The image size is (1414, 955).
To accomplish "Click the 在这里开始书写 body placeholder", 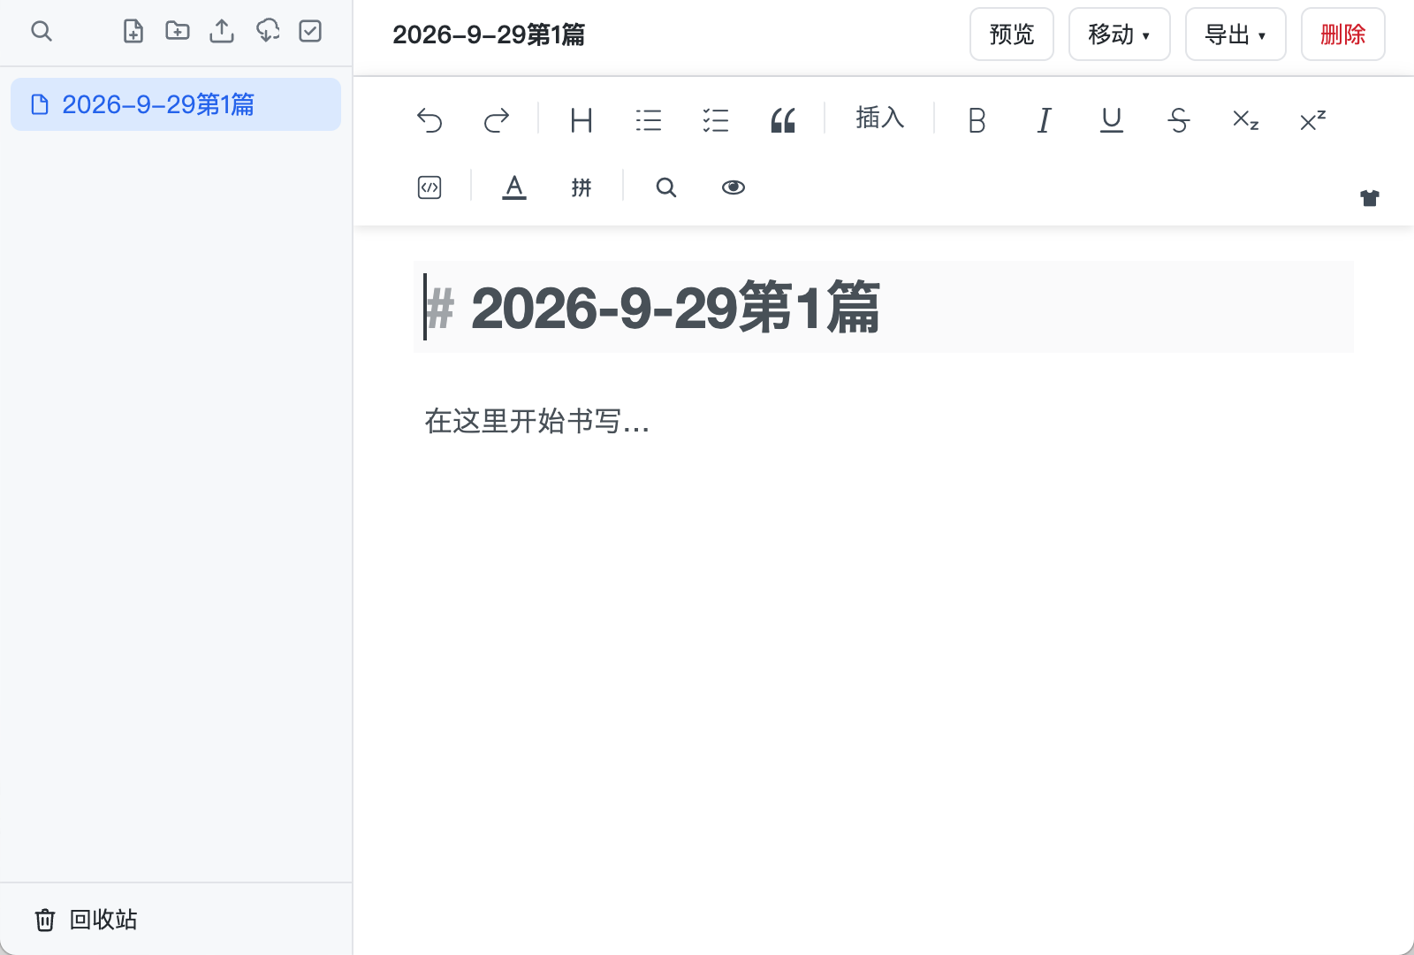I will [x=537, y=421].
